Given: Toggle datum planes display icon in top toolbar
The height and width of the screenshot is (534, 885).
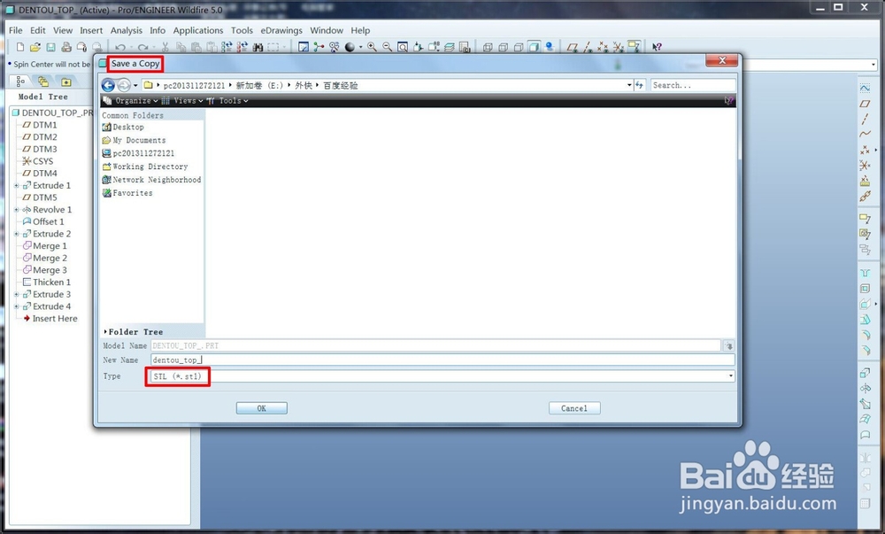Looking at the screenshot, I should pos(573,47).
